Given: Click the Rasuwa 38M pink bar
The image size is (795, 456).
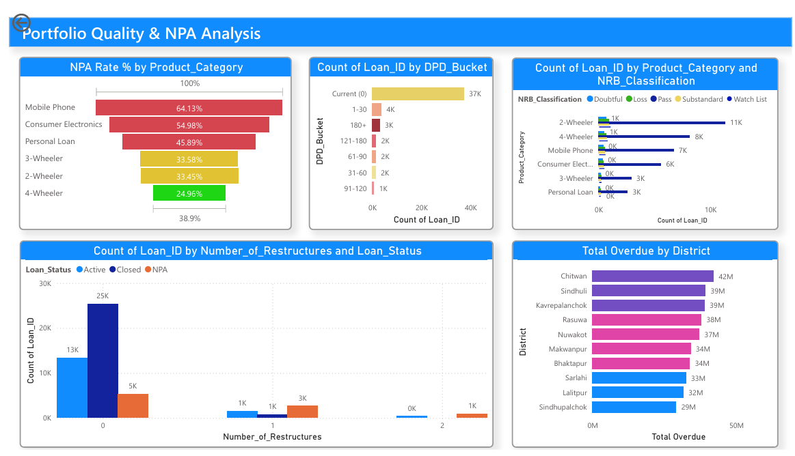Looking at the screenshot, I should point(647,320).
